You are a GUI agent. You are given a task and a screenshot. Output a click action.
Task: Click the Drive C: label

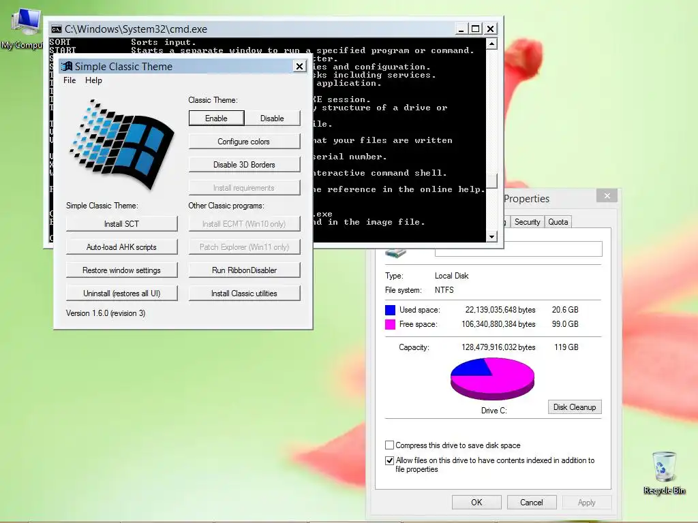494,411
